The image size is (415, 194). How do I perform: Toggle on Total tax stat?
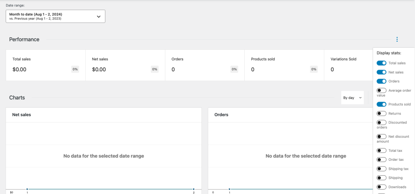[x=381, y=150]
